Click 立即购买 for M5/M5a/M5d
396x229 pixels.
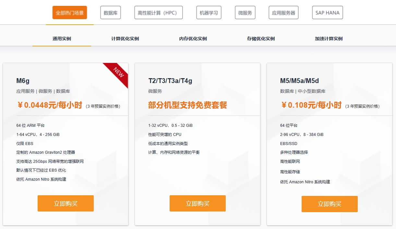330,204
